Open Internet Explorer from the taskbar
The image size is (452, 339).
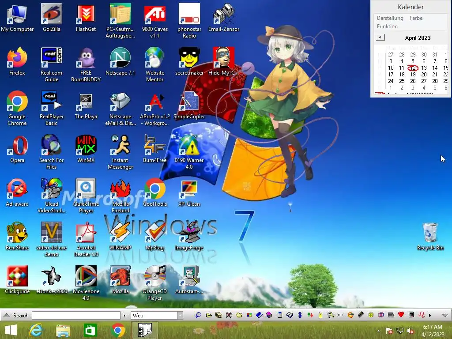tap(36, 330)
